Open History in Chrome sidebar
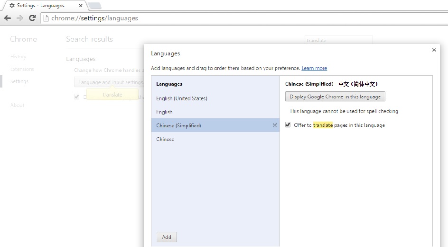 [19, 56]
